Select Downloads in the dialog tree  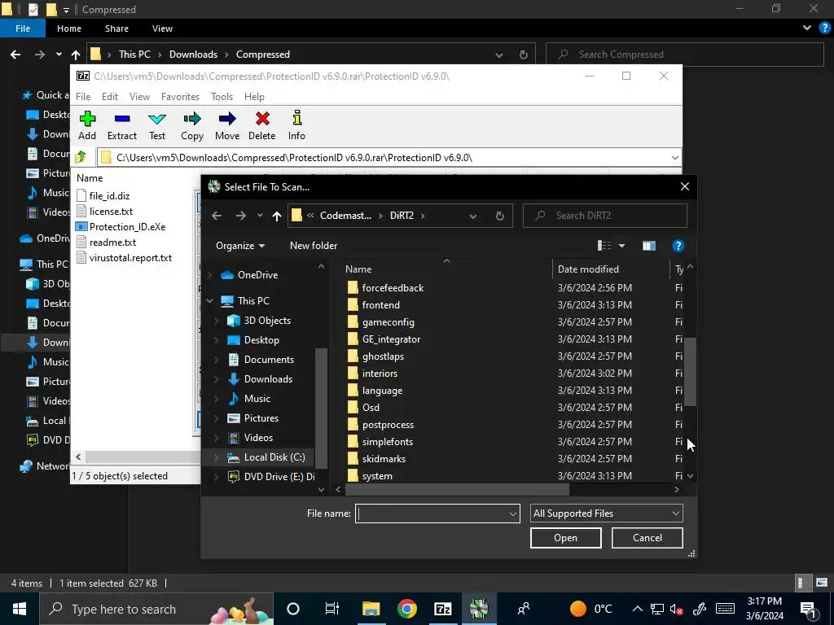click(x=268, y=379)
